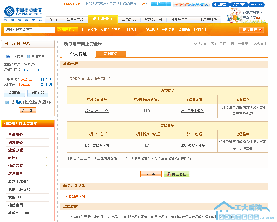The image size is (277, 222).
Task: Open the 139邮箱 orange bar link
Action: coord(184,29)
